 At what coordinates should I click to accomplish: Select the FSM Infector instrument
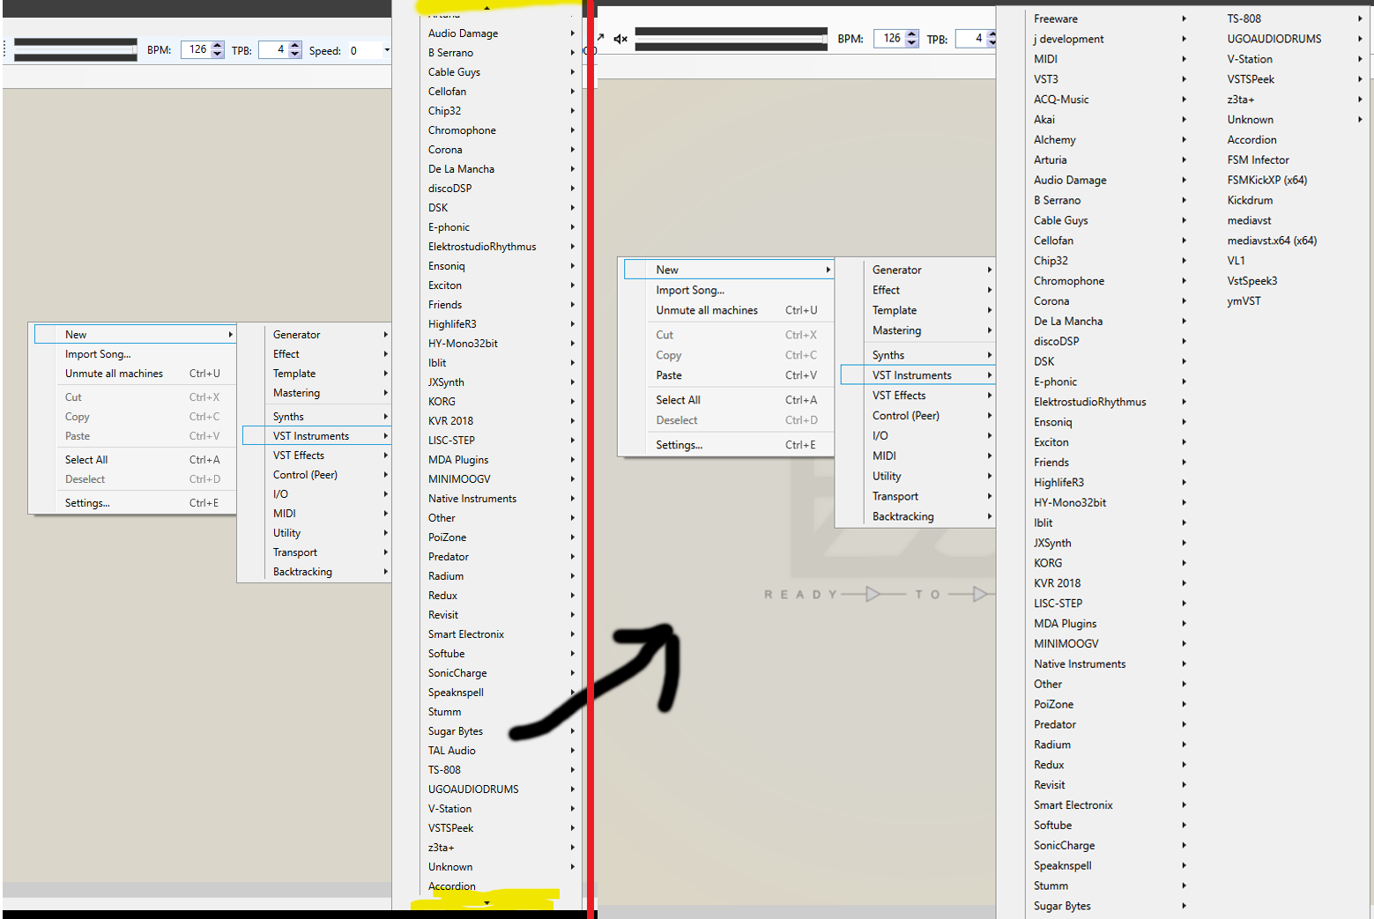pyautogui.click(x=1258, y=160)
